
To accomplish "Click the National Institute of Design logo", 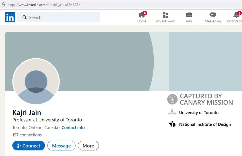I will point(172,124).
